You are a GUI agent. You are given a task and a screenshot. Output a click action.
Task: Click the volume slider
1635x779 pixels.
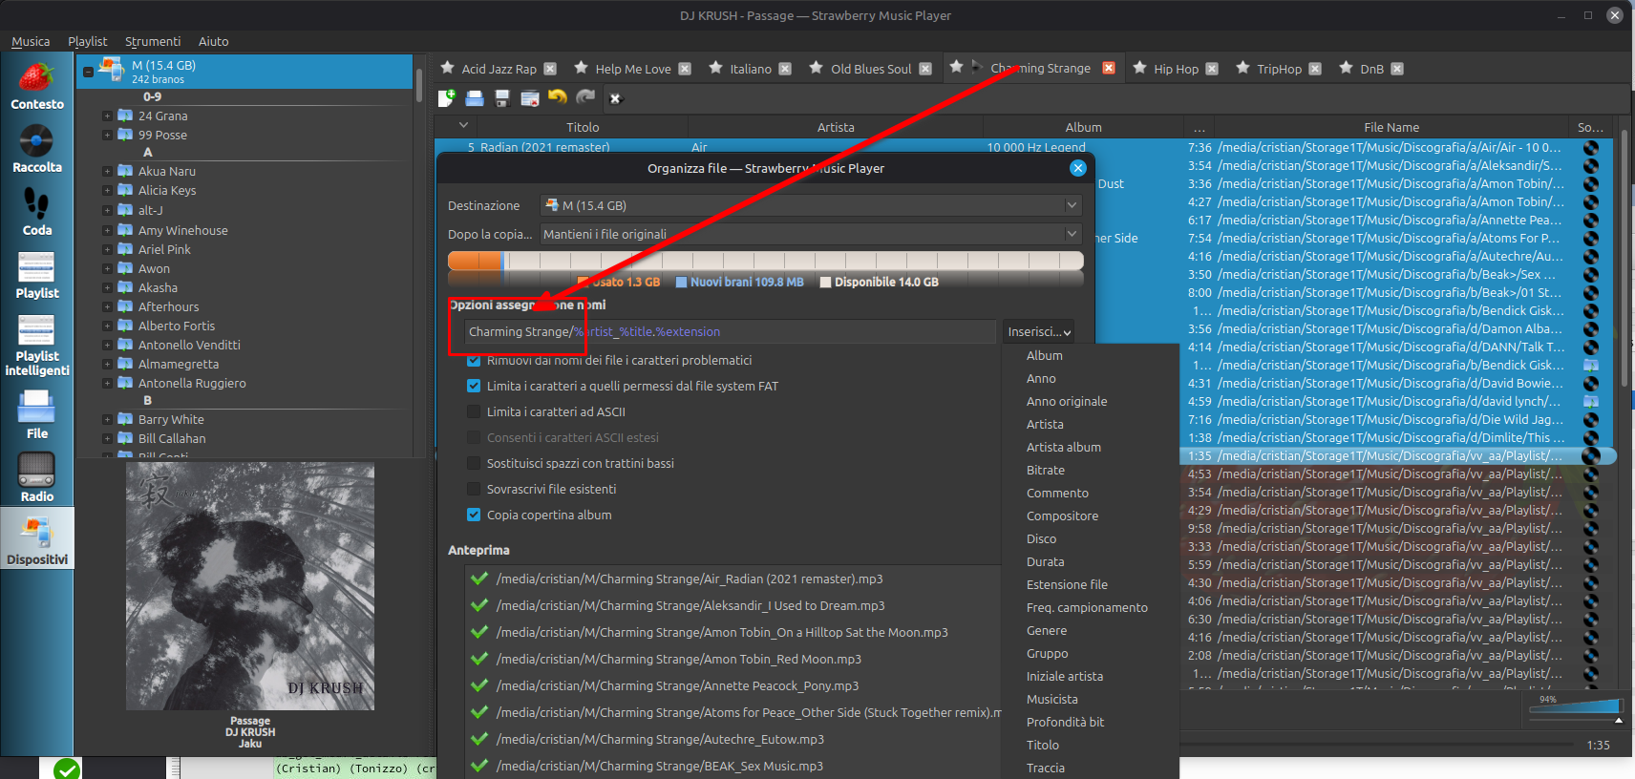click(x=1575, y=707)
